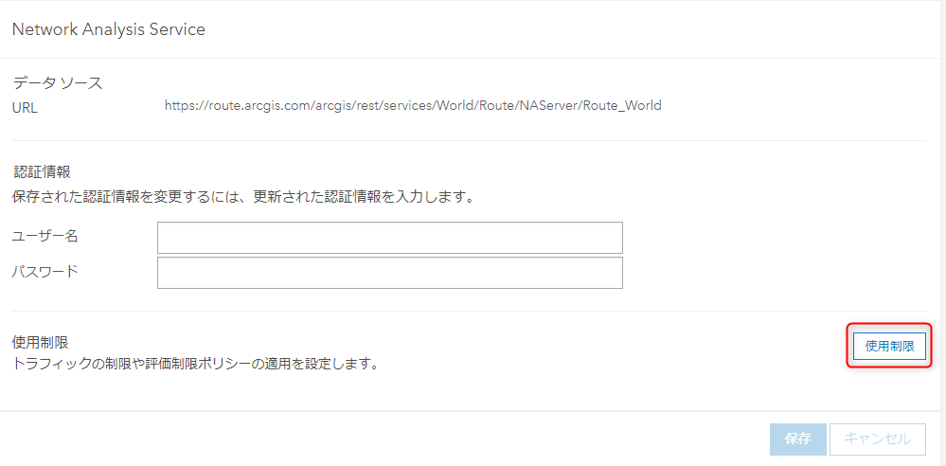The image size is (946, 466).
Task: Click the パスワード label
Action: 45,272
